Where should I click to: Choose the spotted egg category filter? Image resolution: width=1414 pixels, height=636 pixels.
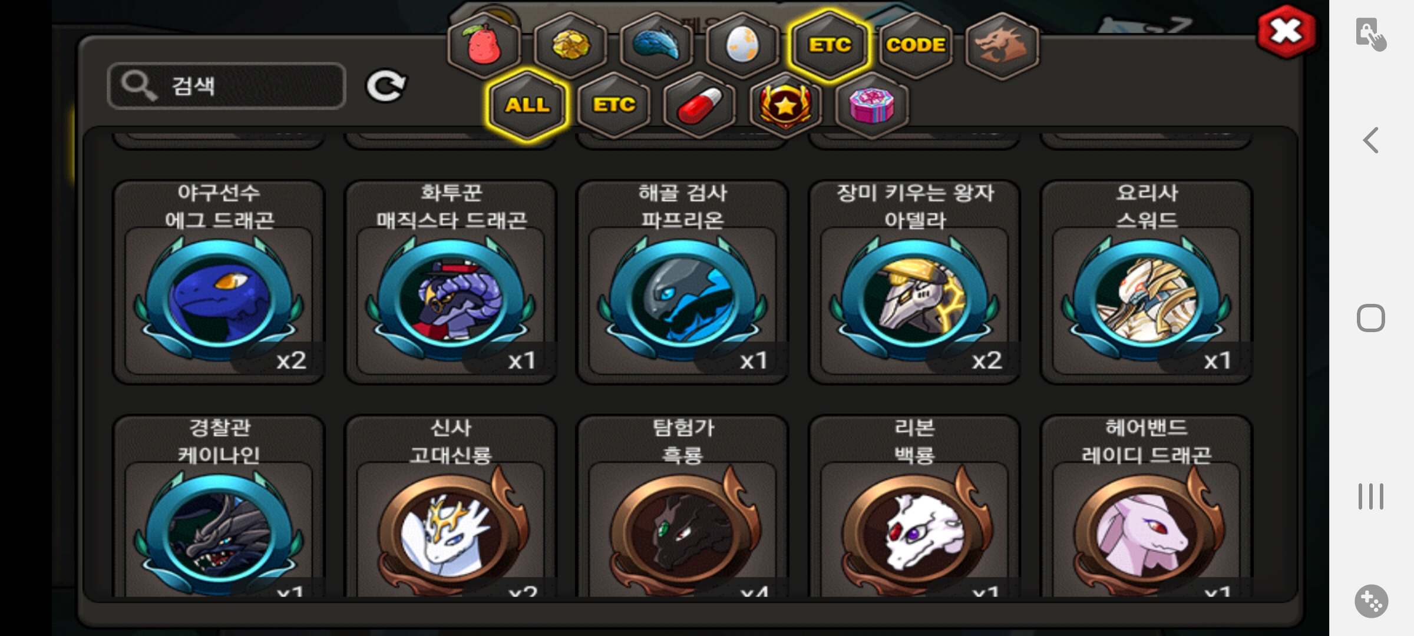click(742, 45)
